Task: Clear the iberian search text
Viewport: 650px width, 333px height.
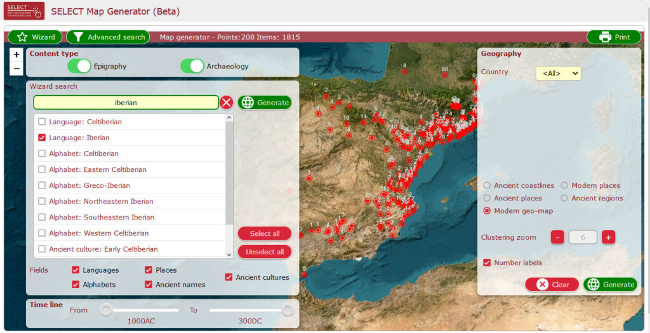Action: coord(227,102)
